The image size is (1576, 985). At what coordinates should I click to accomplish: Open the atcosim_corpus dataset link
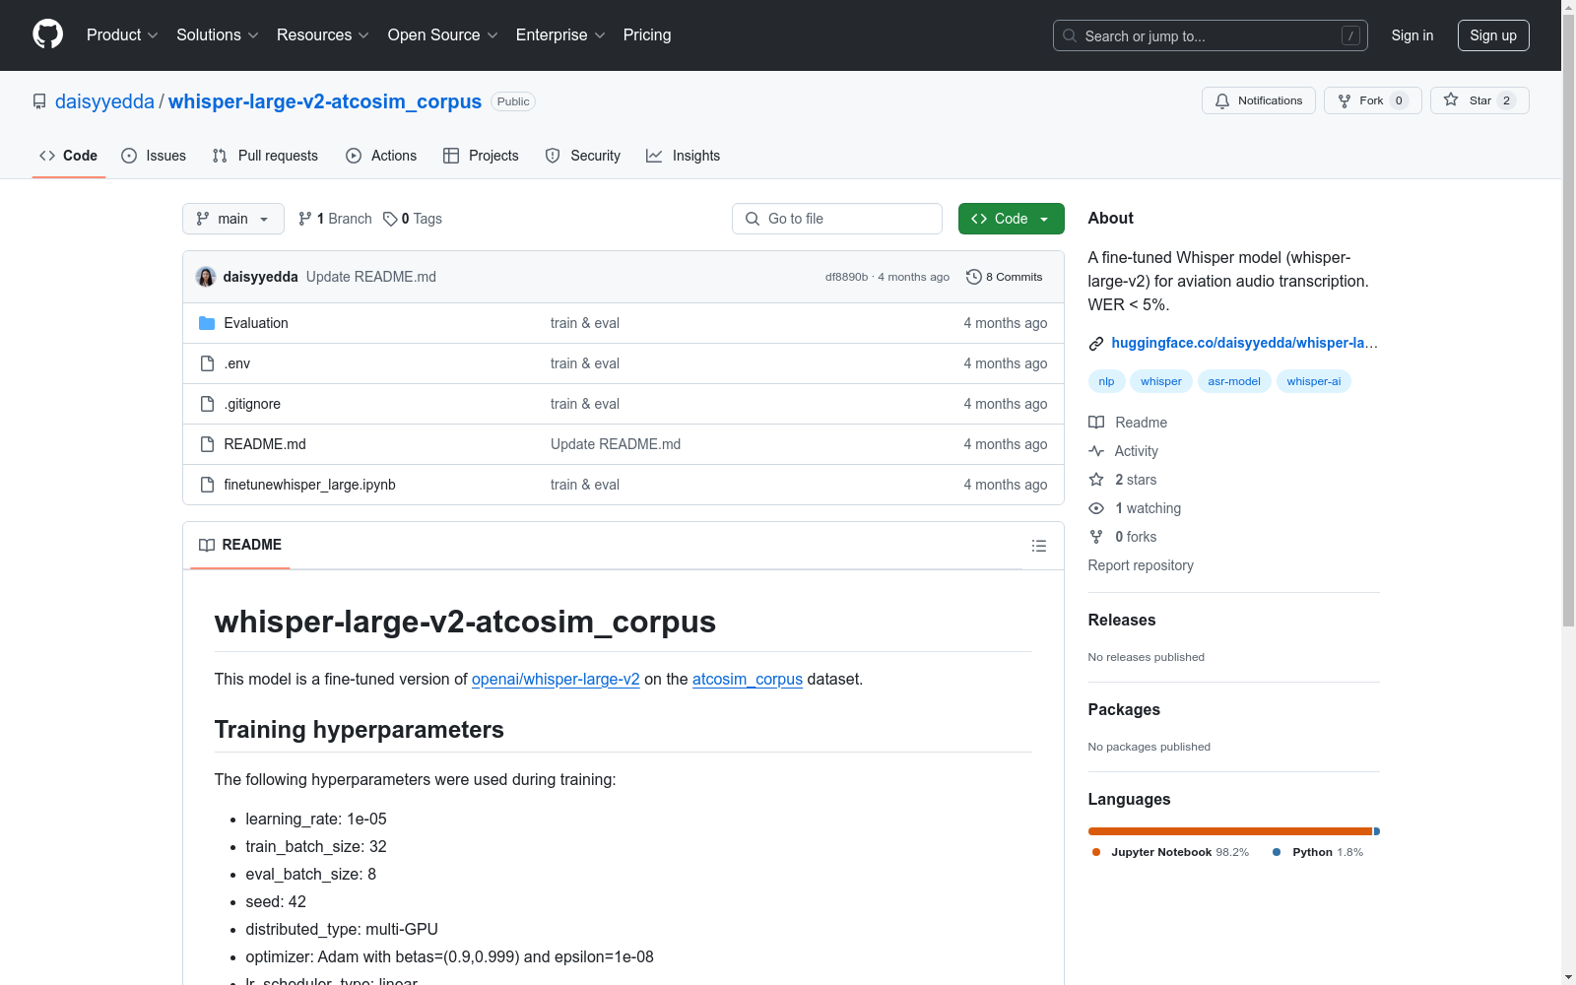[748, 680]
